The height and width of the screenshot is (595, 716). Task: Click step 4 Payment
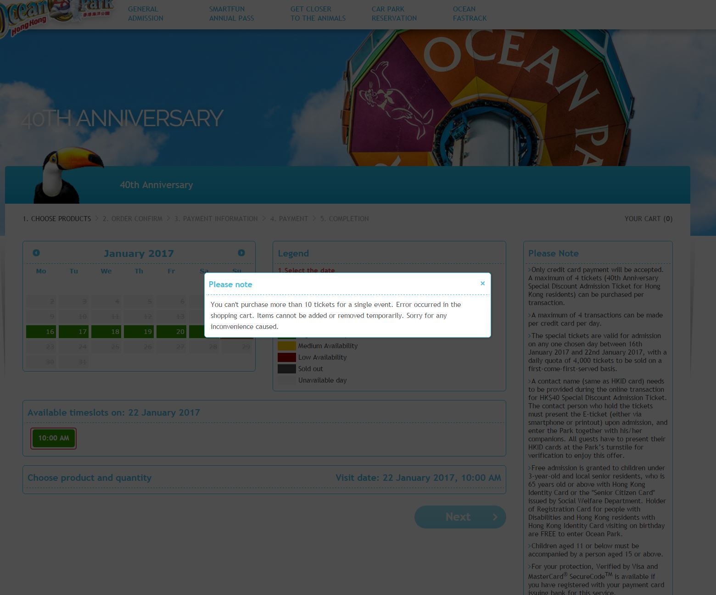[x=289, y=219]
